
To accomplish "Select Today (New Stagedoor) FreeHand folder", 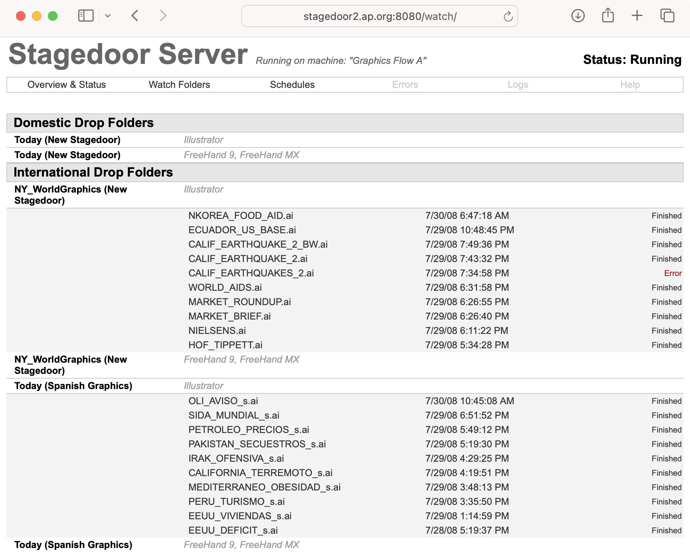I will (x=67, y=155).
